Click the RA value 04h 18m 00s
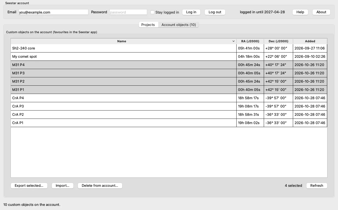 pyautogui.click(x=249, y=57)
